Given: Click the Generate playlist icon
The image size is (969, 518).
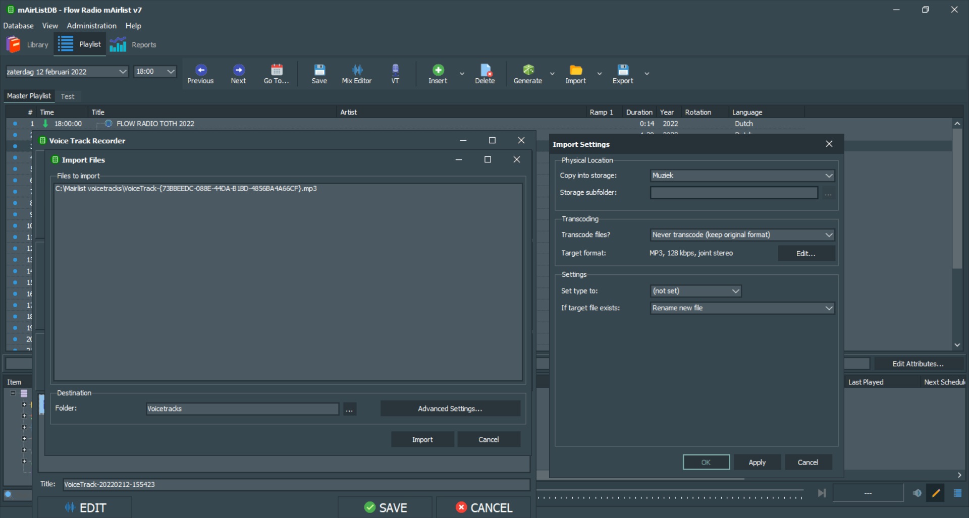Looking at the screenshot, I should tap(527, 70).
